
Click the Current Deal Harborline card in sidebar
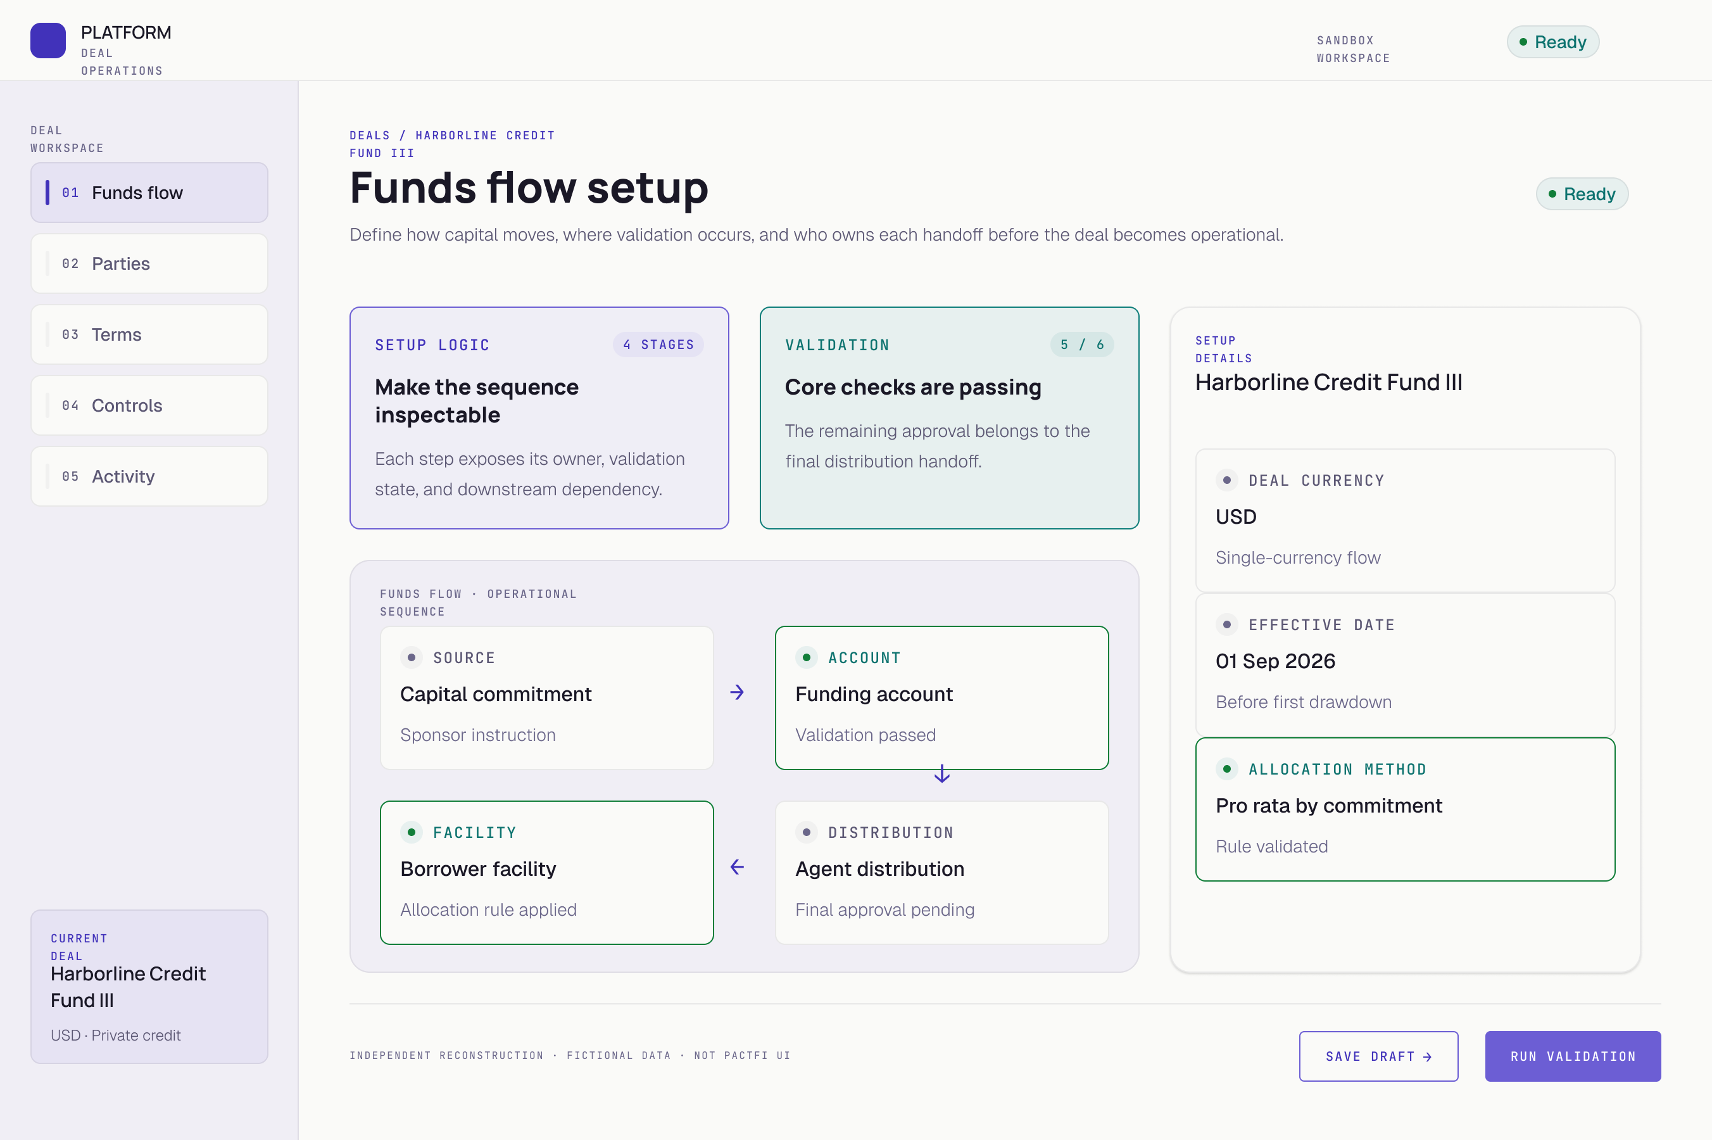coord(149,987)
